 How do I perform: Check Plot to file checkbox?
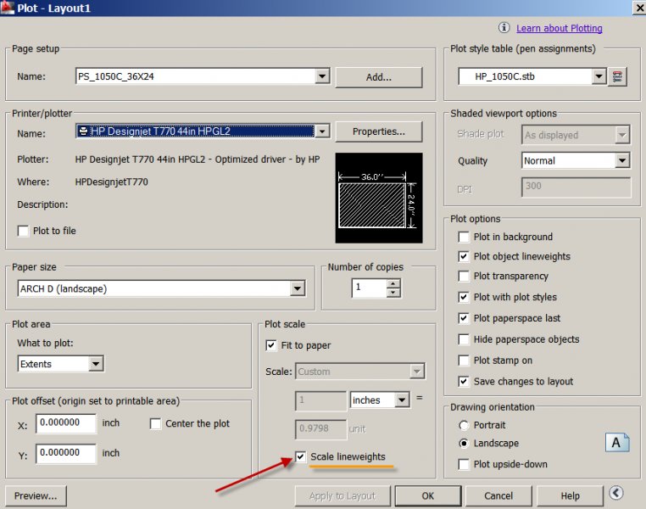click(23, 231)
